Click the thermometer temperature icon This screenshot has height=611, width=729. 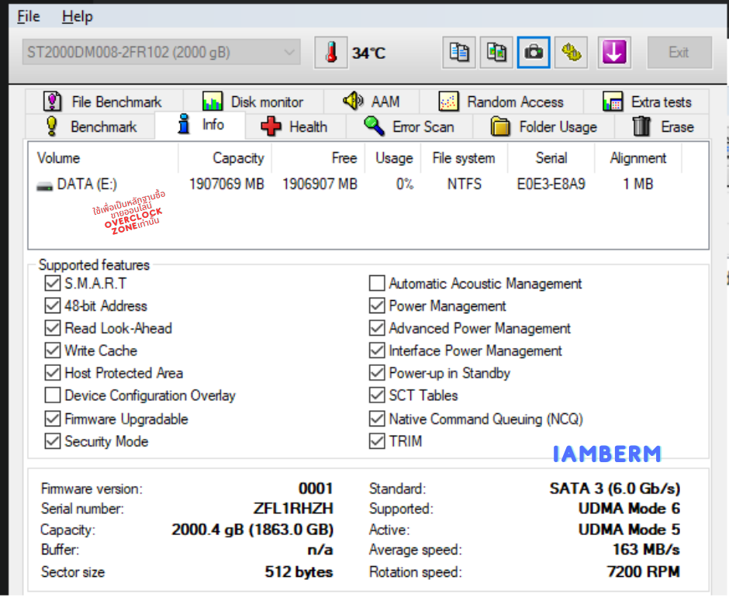331,53
